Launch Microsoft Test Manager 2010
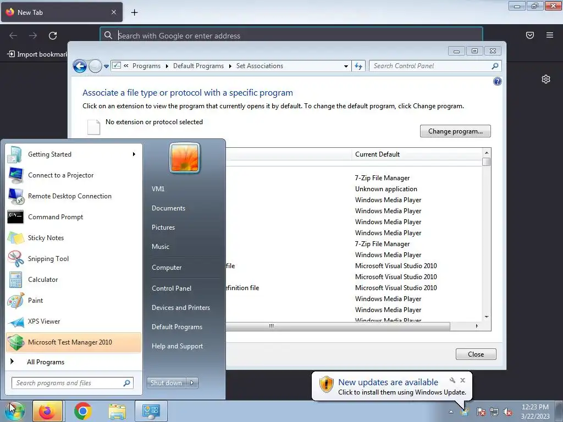This screenshot has width=563, height=422. [x=74, y=342]
